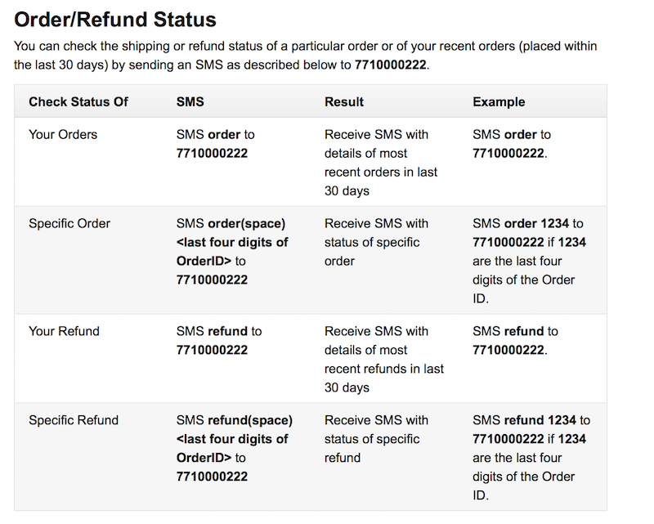Click example 'SMS order 1234 to' text
Viewport: 654px width, 524px height.
(527, 223)
